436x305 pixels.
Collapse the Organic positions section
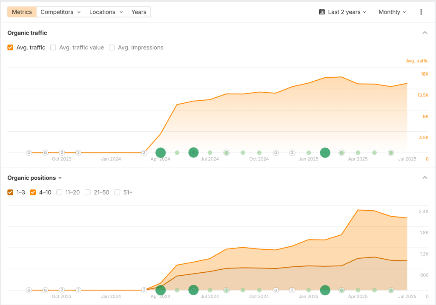(x=425, y=178)
